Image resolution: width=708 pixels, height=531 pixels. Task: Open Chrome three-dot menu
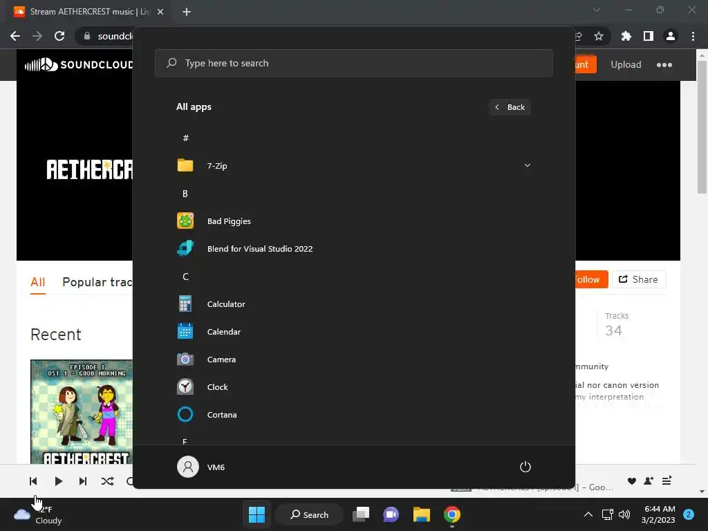click(693, 36)
